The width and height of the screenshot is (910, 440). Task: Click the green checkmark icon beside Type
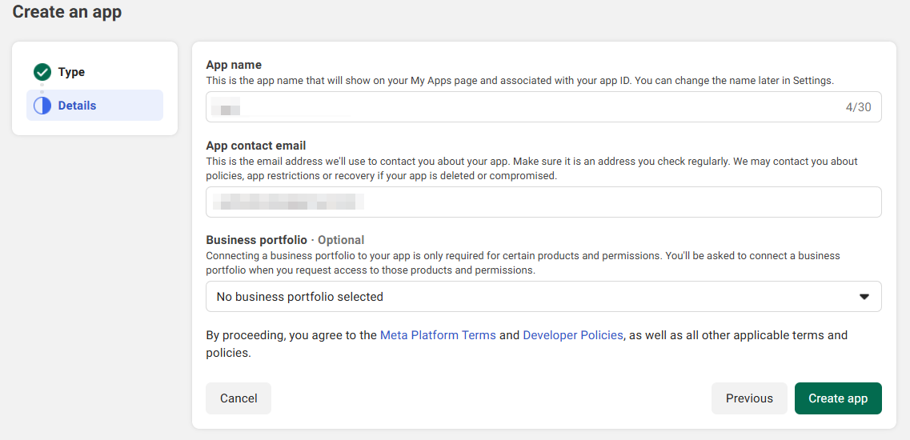(42, 72)
